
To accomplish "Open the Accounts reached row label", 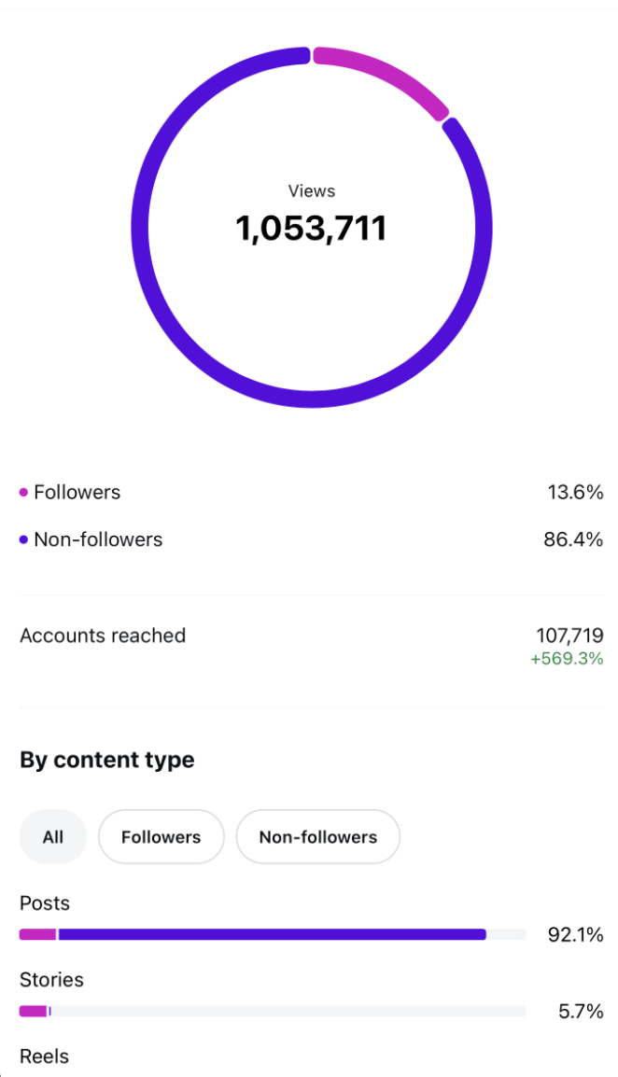I will click(x=103, y=636).
